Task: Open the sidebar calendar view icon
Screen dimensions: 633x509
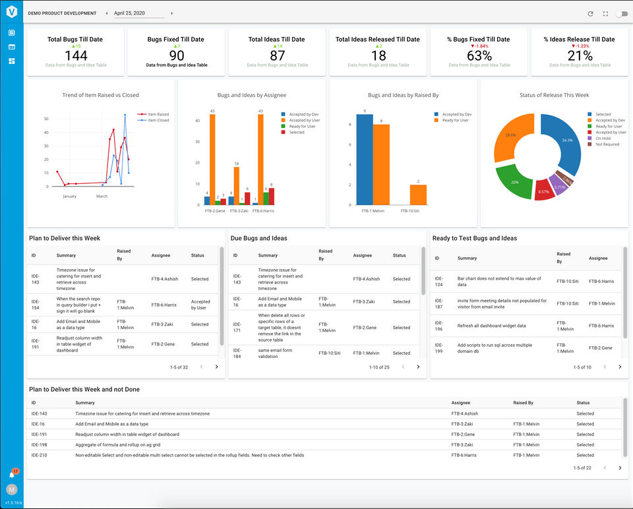Action: pyautogui.click(x=12, y=47)
